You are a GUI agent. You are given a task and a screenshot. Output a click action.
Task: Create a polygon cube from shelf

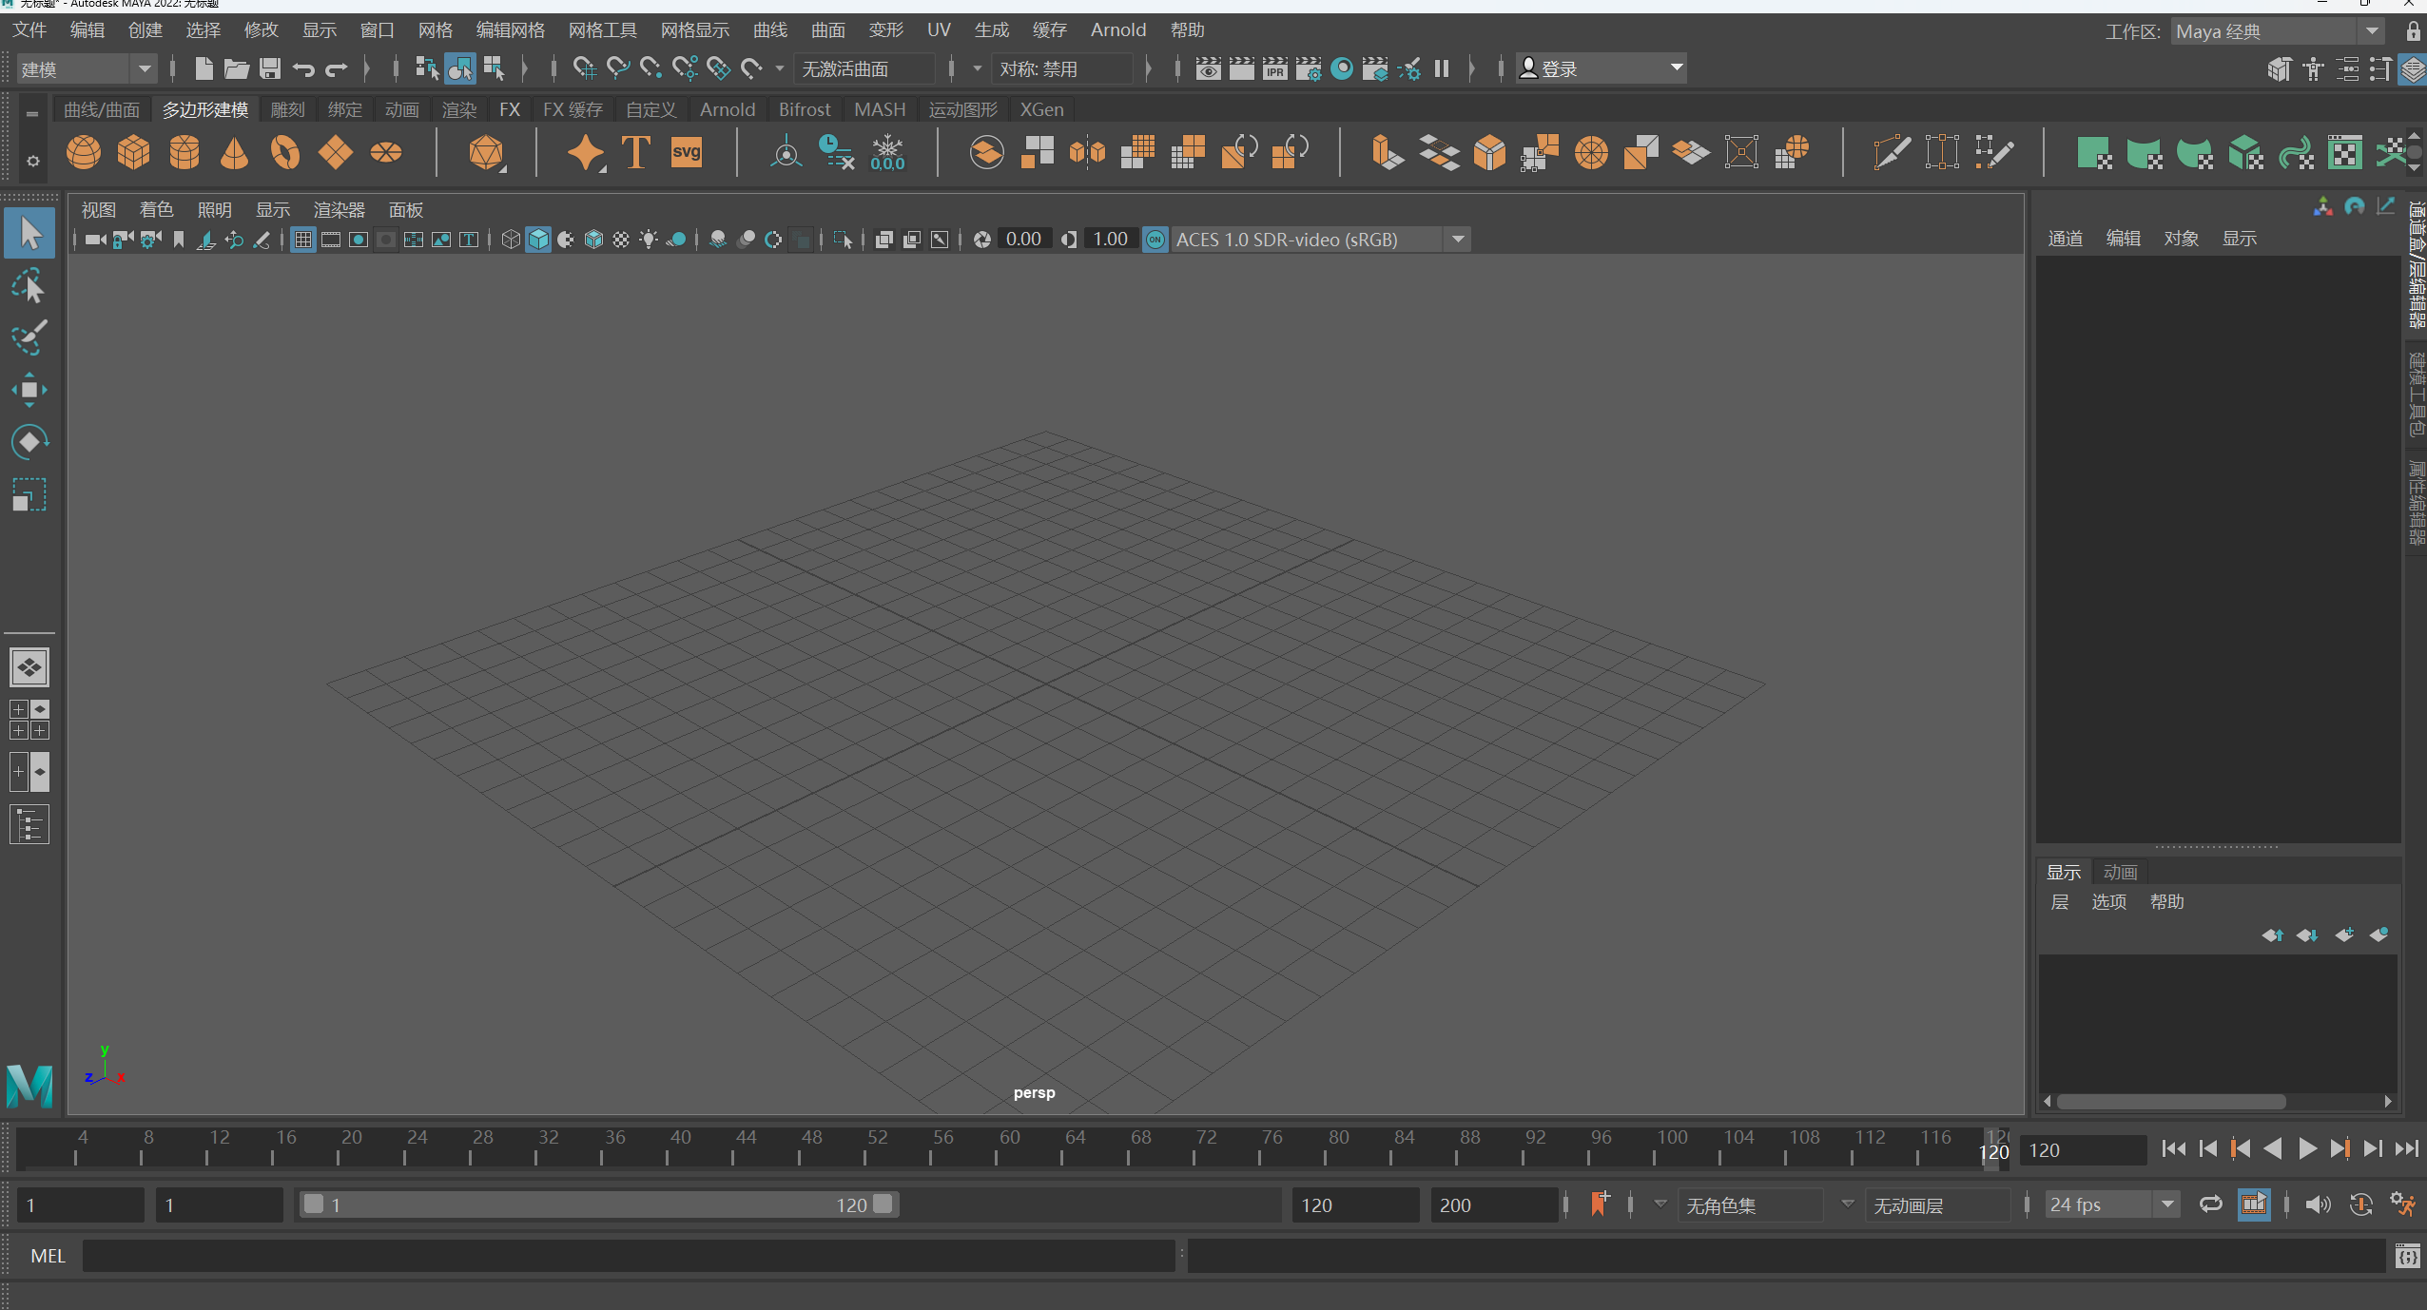[x=133, y=152]
